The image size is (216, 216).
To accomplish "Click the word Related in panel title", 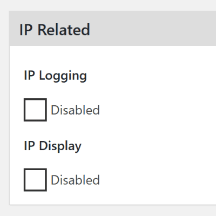I will 64,30.
